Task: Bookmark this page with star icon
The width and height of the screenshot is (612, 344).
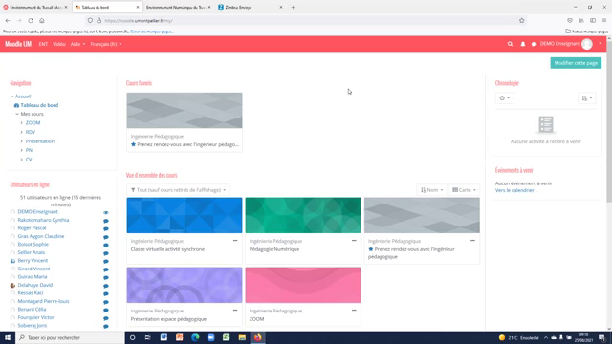Action: click(522, 21)
